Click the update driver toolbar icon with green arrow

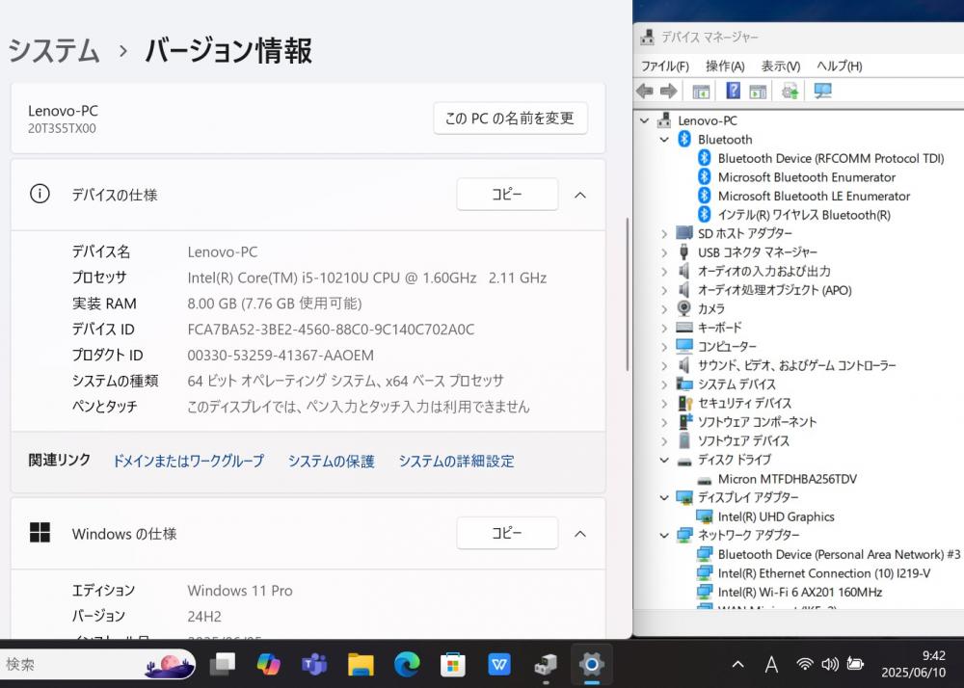(790, 92)
